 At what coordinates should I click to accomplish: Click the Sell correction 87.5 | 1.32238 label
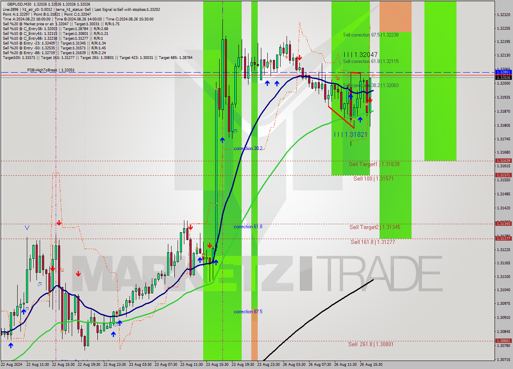pyautogui.click(x=371, y=35)
